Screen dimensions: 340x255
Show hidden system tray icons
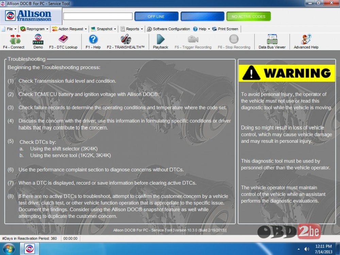[299, 249]
